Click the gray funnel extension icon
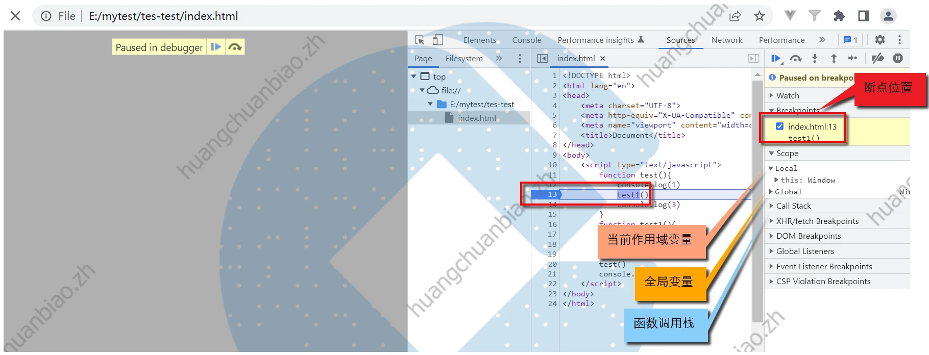 pyautogui.click(x=815, y=16)
